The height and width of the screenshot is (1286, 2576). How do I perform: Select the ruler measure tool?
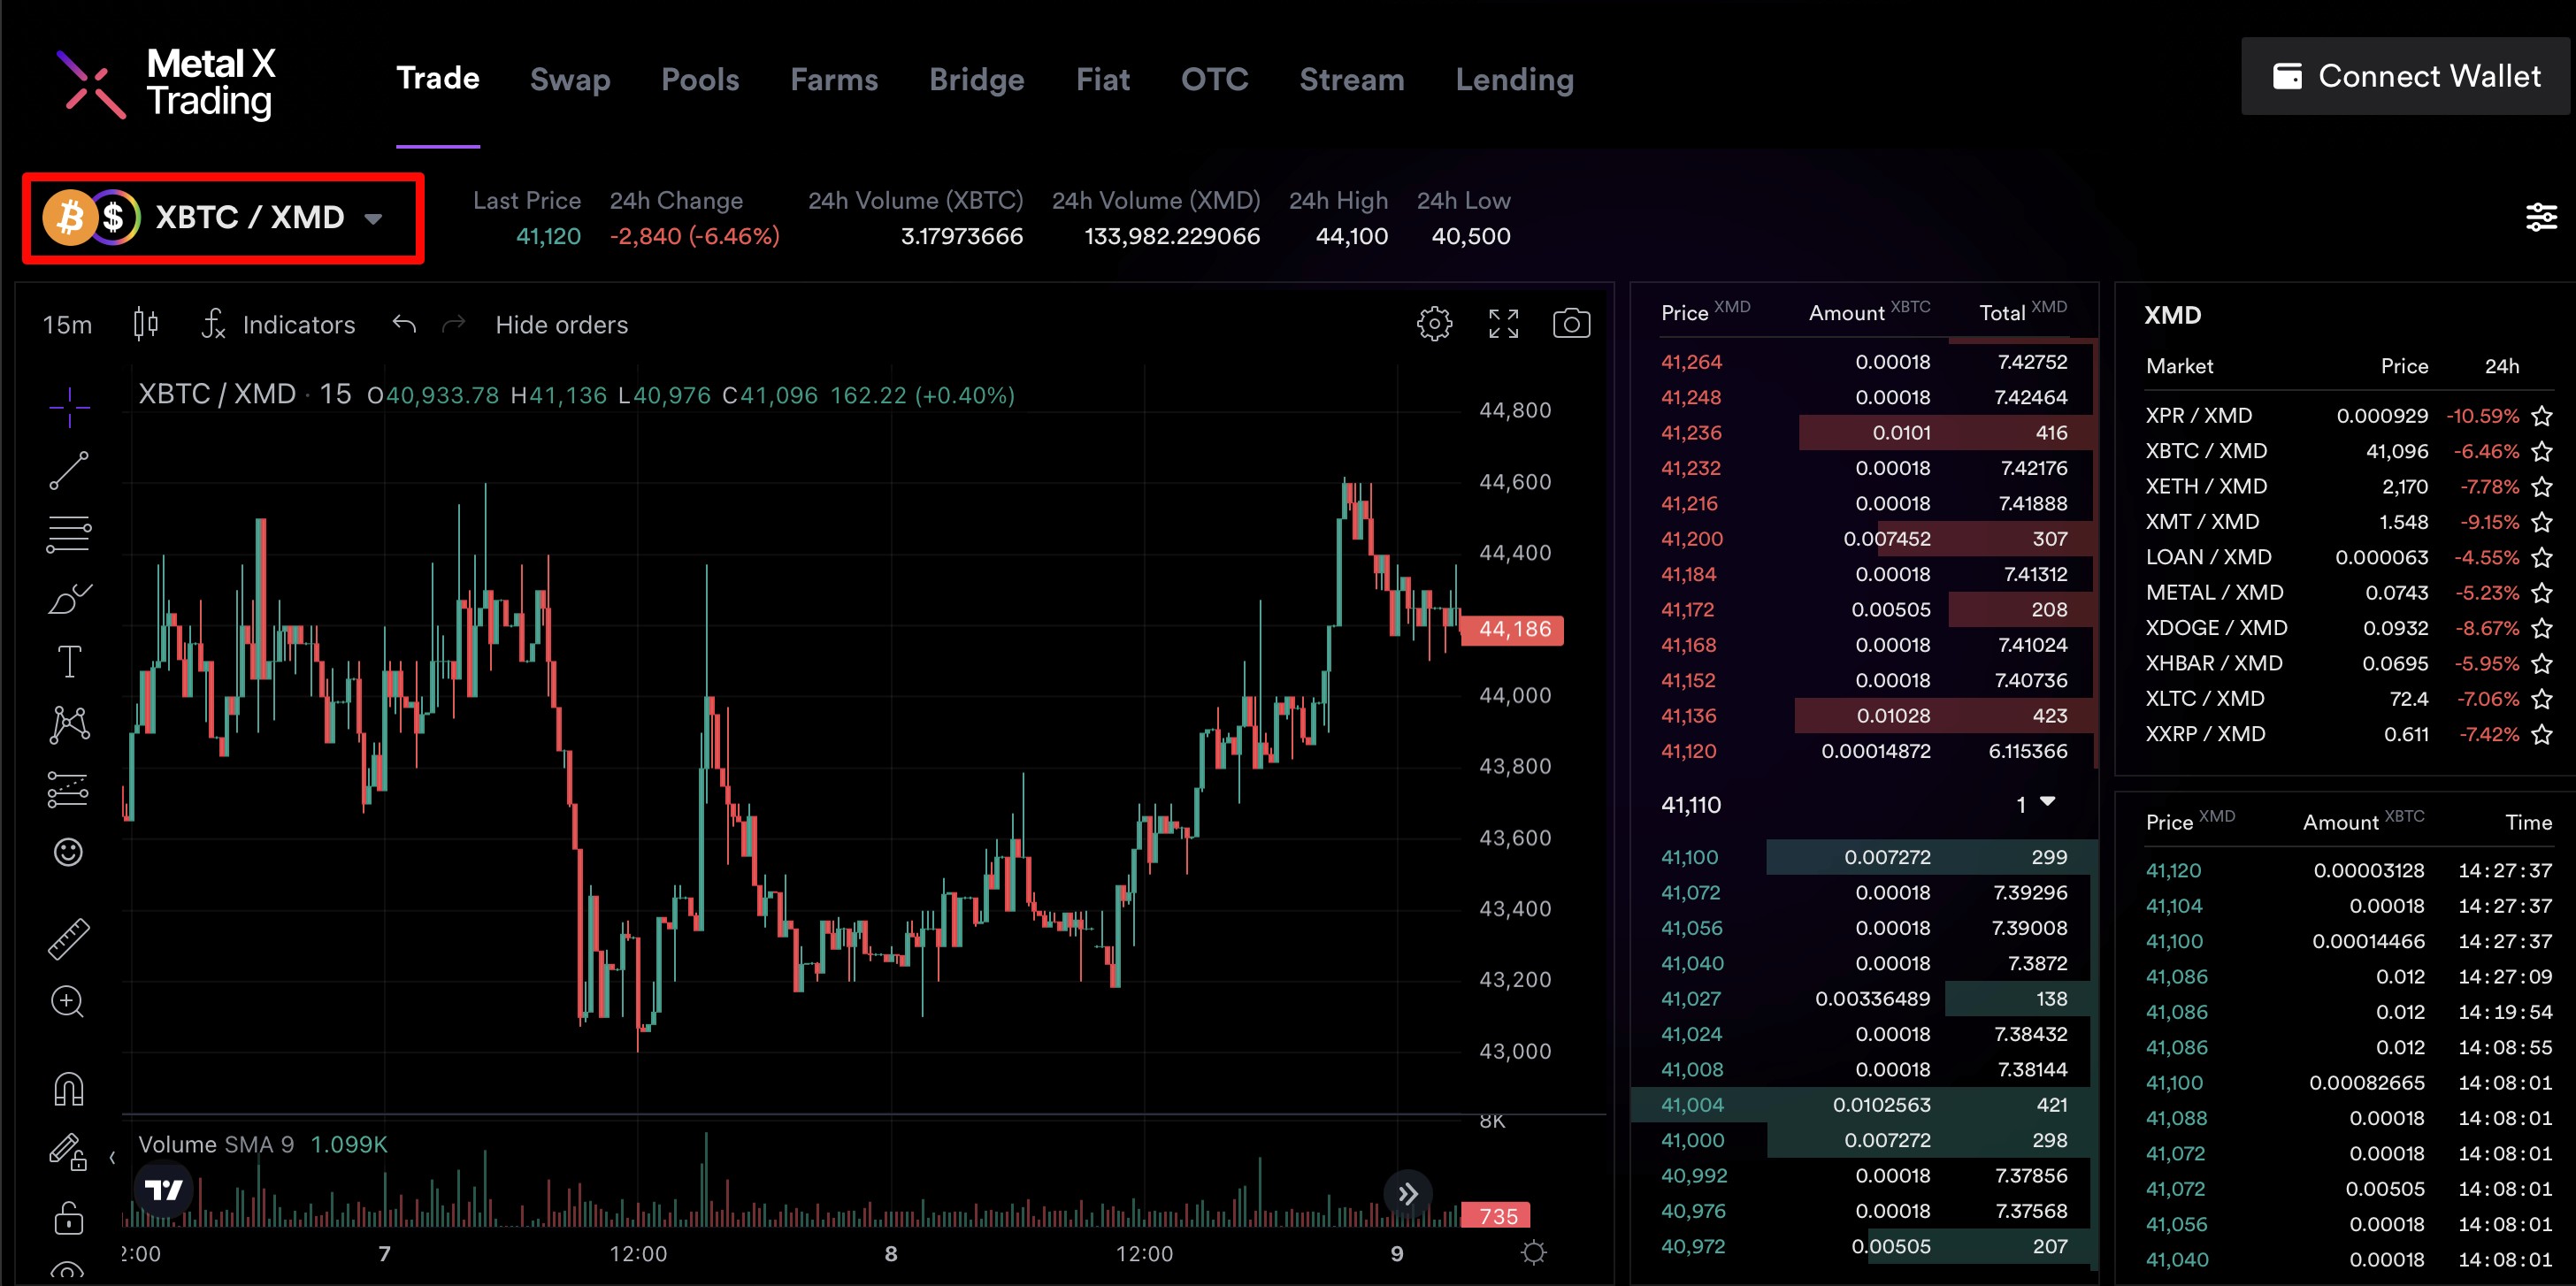click(x=69, y=939)
